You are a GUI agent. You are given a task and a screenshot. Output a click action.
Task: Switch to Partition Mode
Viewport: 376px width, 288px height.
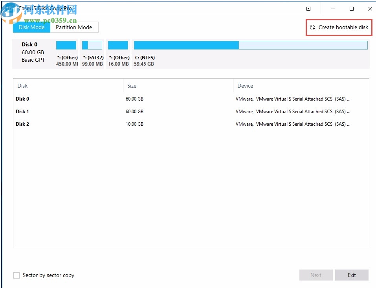pos(74,27)
